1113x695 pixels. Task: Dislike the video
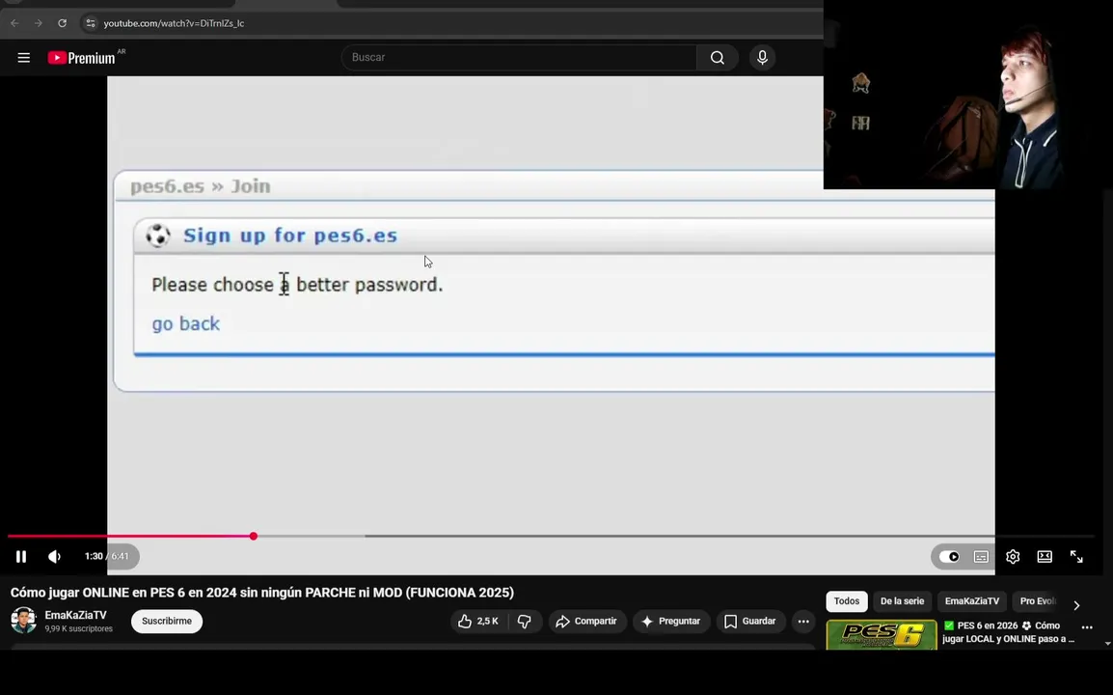pos(526,621)
